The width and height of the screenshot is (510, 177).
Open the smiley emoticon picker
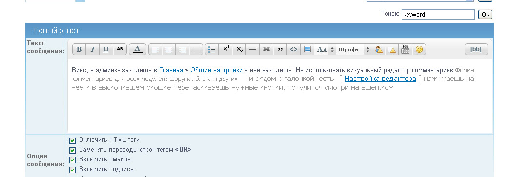tap(419, 49)
